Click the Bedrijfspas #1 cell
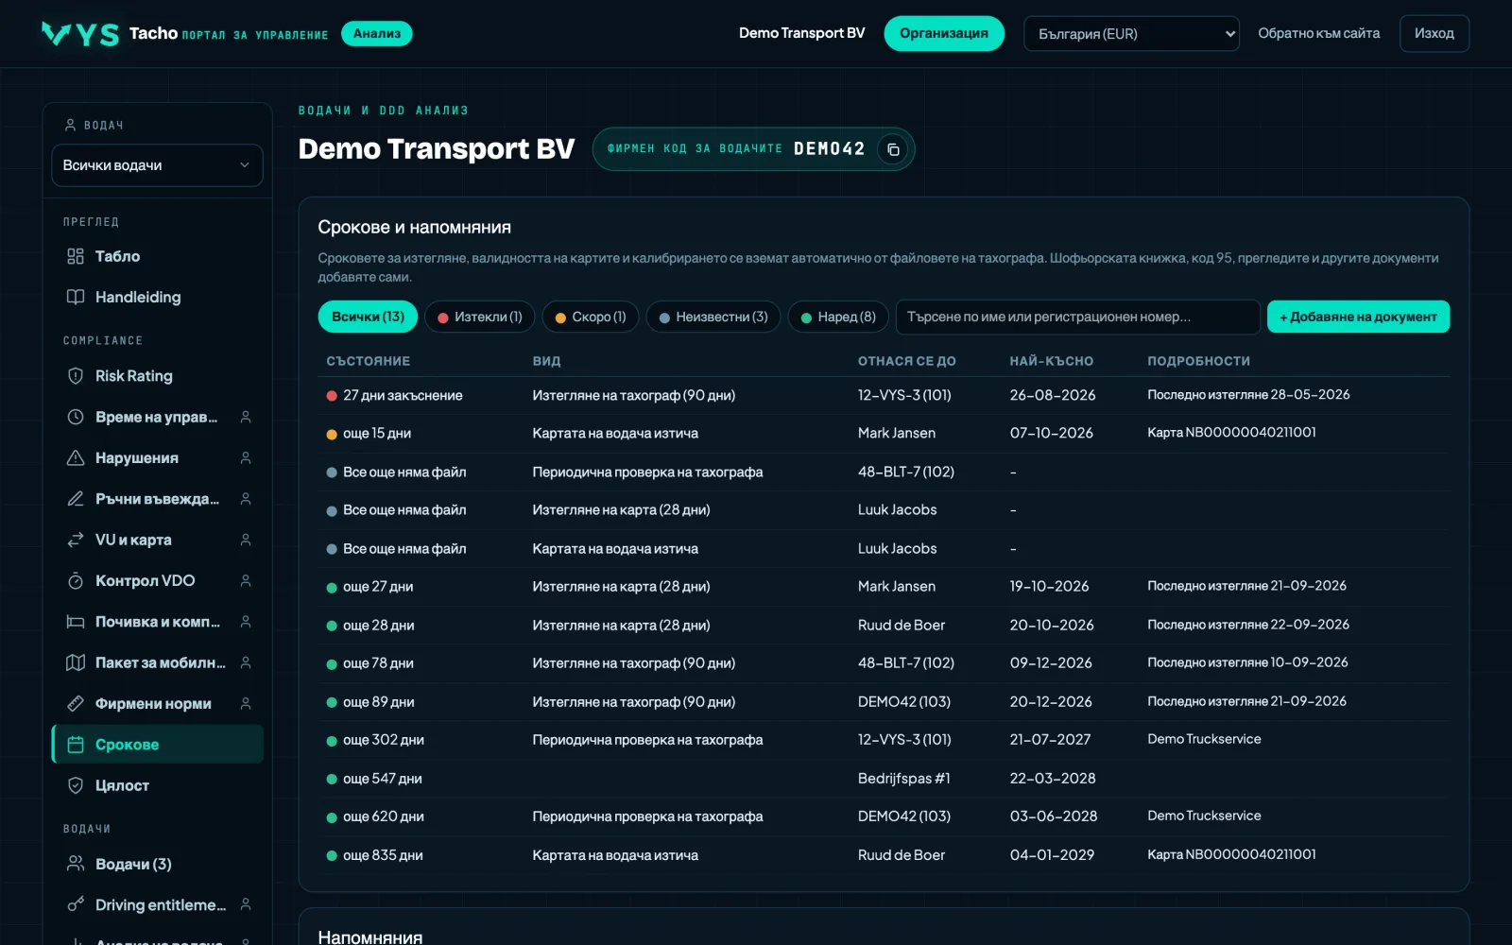 pyautogui.click(x=903, y=779)
